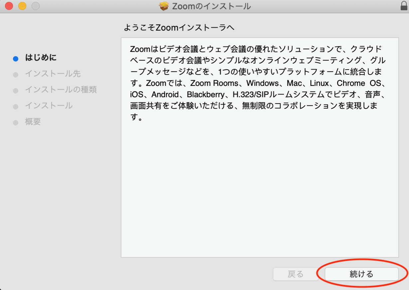Click the gray bullet next to インストールの種類
Image resolution: width=409 pixels, height=290 pixels.
(x=16, y=91)
